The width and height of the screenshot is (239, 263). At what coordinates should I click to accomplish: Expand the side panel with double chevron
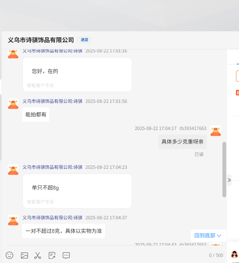[229, 180]
